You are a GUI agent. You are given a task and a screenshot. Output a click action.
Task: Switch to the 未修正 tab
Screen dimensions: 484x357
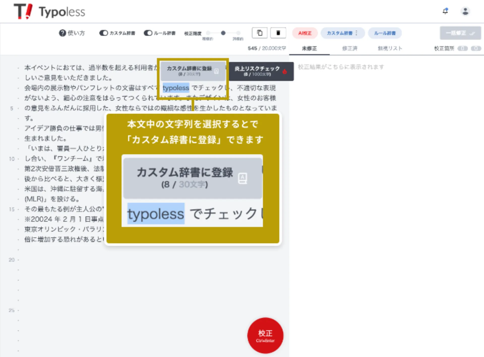click(x=309, y=48)
